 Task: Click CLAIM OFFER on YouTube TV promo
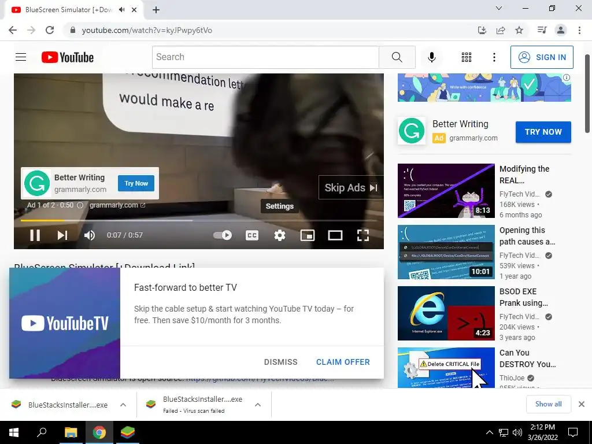343,362
